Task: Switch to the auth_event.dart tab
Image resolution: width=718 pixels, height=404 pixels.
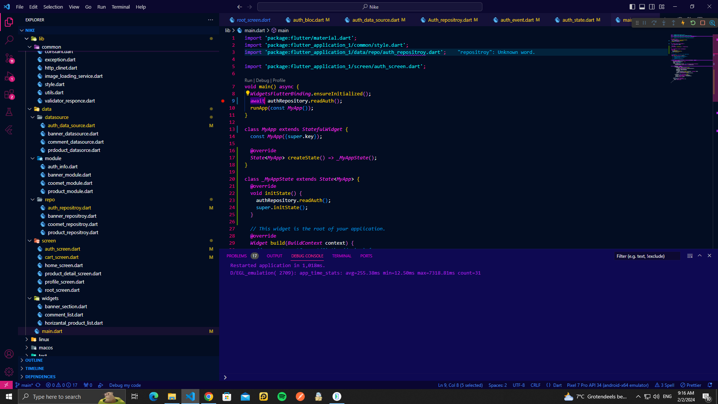Action: point(516,20)
